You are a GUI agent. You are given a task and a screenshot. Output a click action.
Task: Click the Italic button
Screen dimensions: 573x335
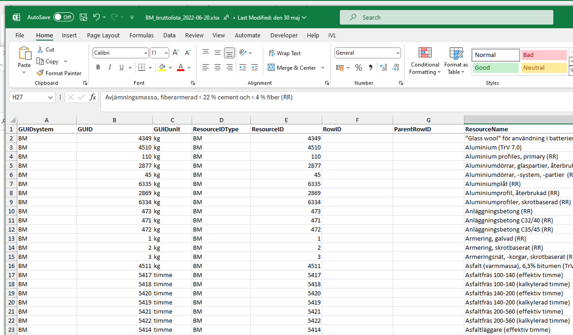[x=110, y=68]
